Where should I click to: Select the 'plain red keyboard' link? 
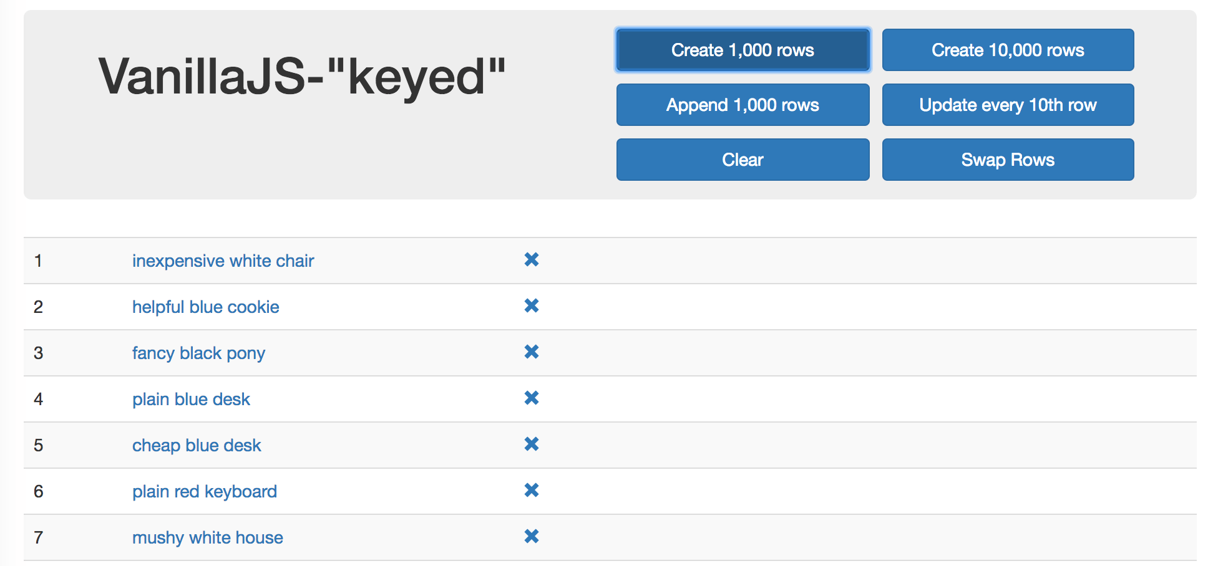coord(204,491)
